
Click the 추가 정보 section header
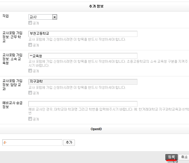(x=96, y=6)
